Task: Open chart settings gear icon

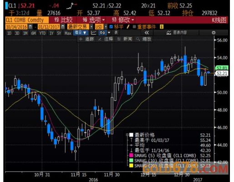Action: point(214,33)
